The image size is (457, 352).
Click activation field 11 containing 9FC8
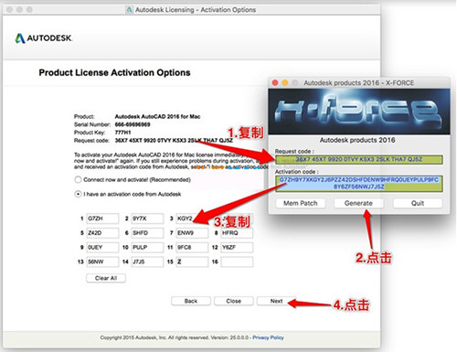tap(192, 247)
